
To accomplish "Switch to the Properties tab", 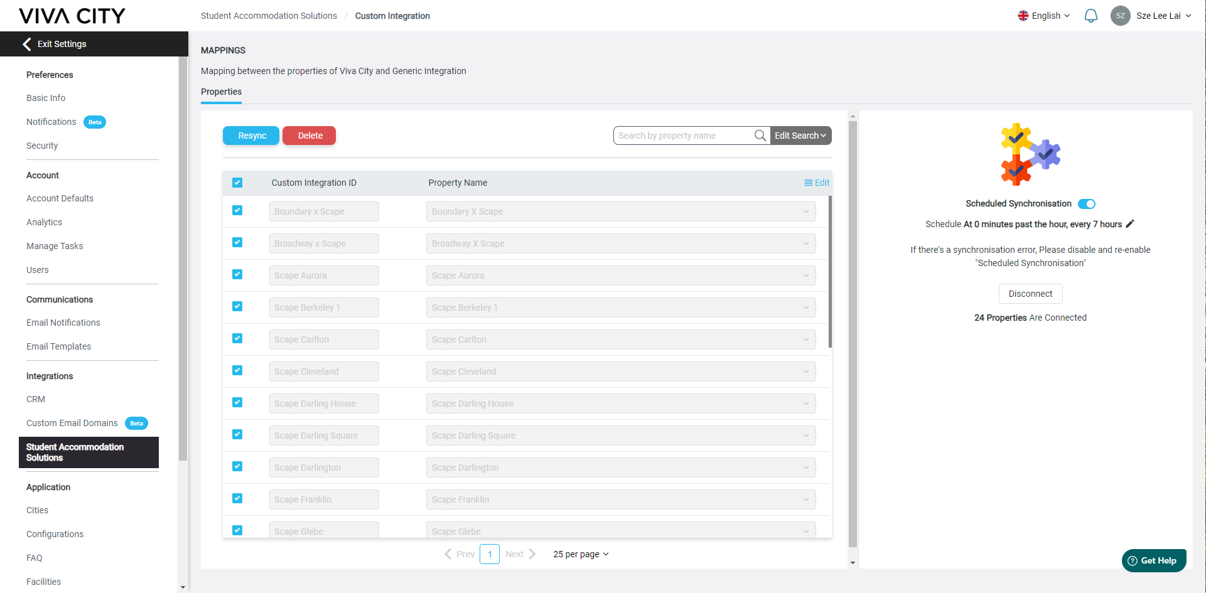I will pos(221,92).
